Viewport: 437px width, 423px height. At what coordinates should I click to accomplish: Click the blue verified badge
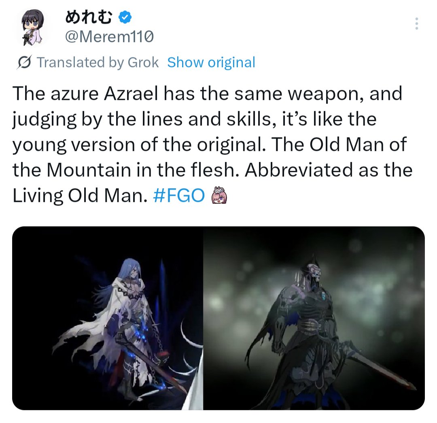[x=125, y=17]
